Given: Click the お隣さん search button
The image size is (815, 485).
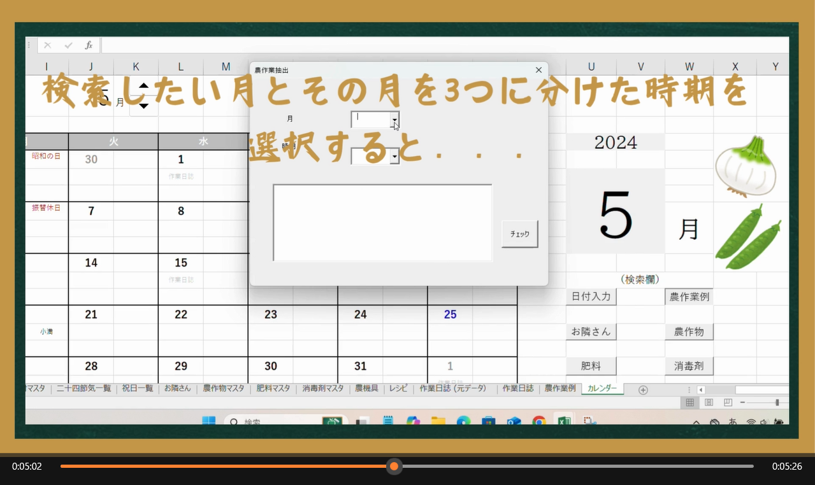Looking at the screenshot, I should 591,332.
